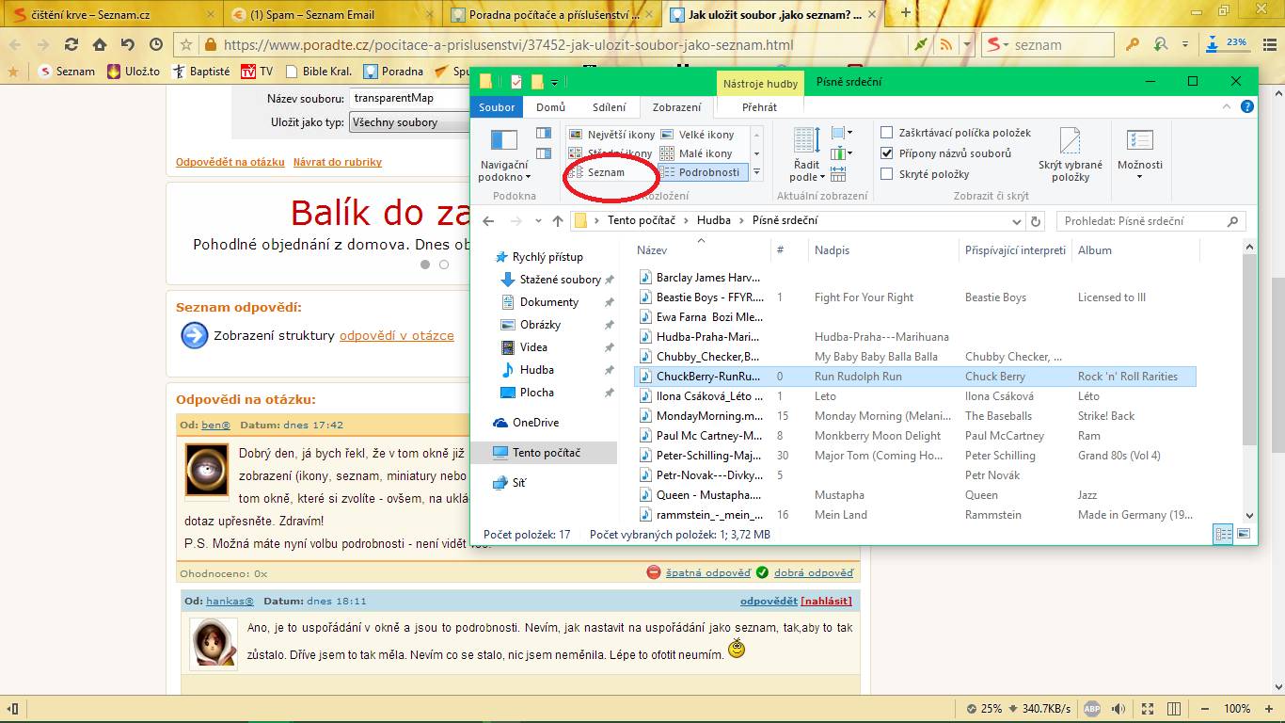Open Seskupit podle group-by dropdown
Image resolution: width=1285 pixels, height=723 pixels.
(842, 133)
